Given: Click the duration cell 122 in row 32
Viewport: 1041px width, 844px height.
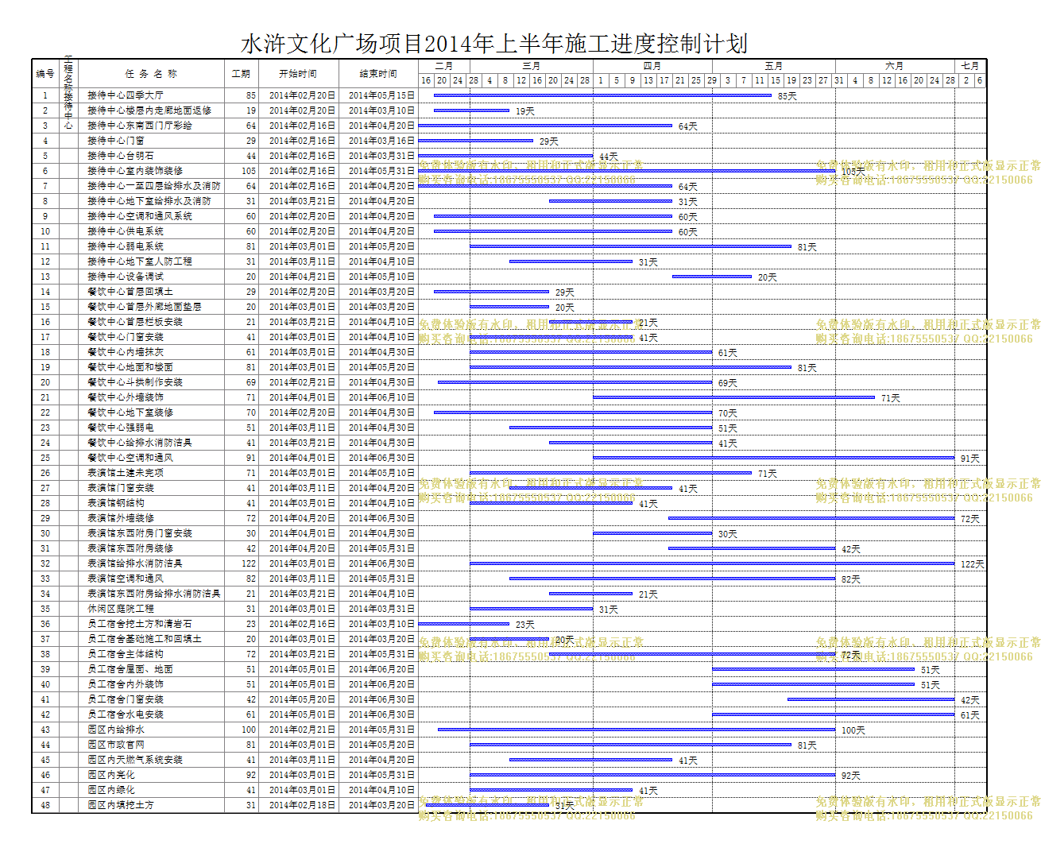Looking at the screenshot, I should (242, 563).
